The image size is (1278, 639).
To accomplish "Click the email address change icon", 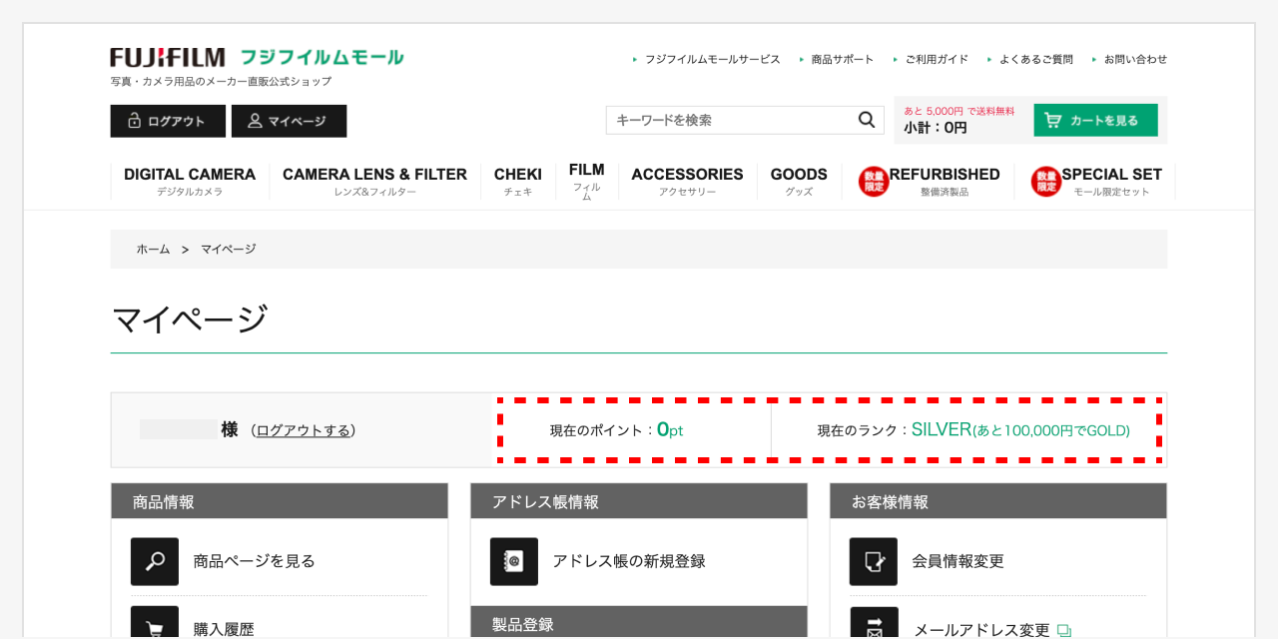I will click(874, 625).
